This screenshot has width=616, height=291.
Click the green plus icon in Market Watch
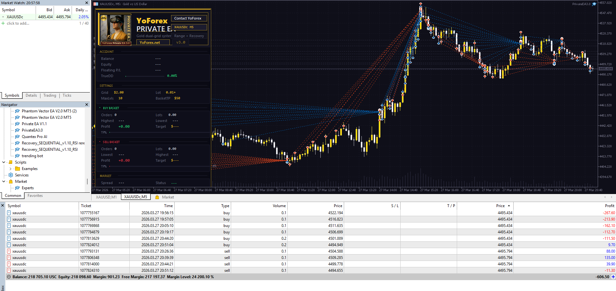[x=3, y=23]
